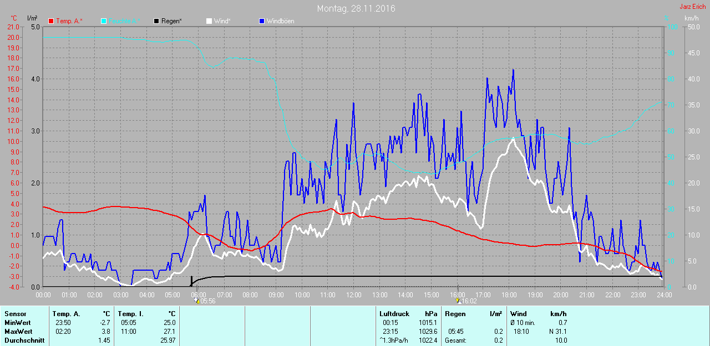The width and height of the screenshot is (710, 346).
Task: Click the l/m² axis unit label above rain scale
Action: (32, 18)
